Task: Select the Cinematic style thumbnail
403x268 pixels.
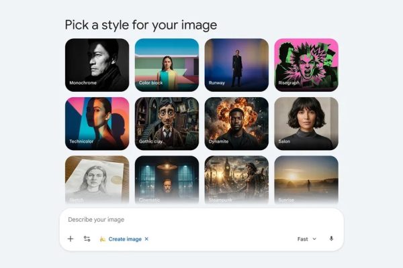Action: click(167, 179)
